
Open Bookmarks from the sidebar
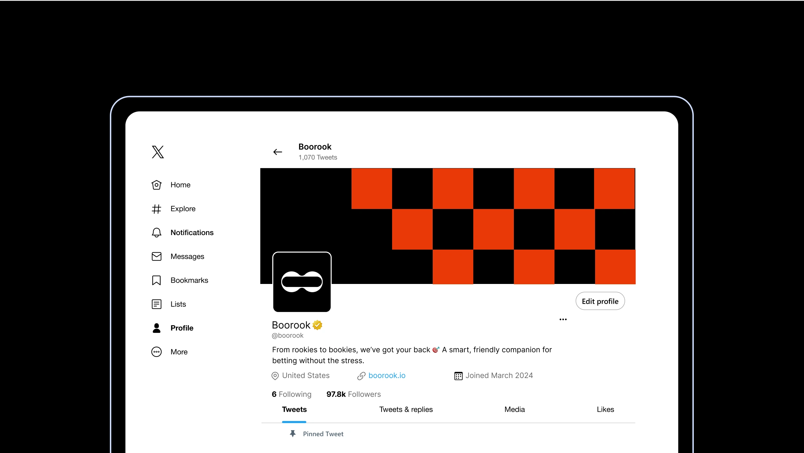pos(189,280)
